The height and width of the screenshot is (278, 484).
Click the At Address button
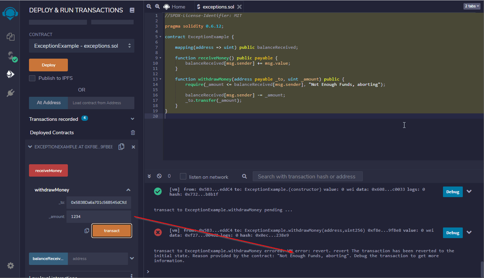pos(49,103)
